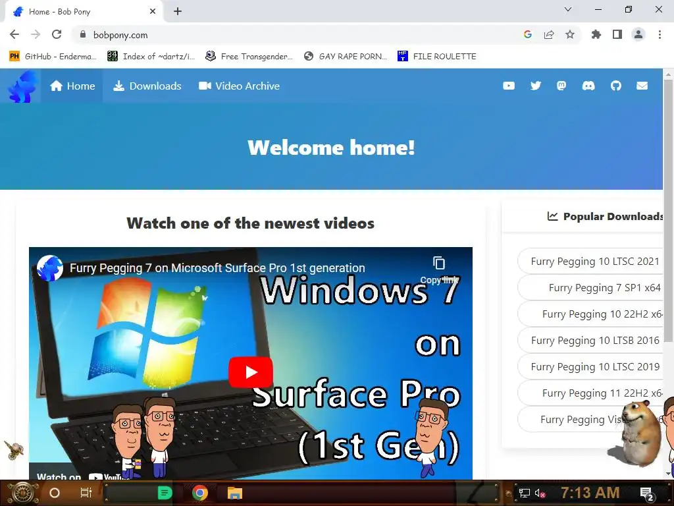Open the Chrome three-dot menu
Image resolution: width=674 pixels, height=506 pixels.
[x=660, y=34]
